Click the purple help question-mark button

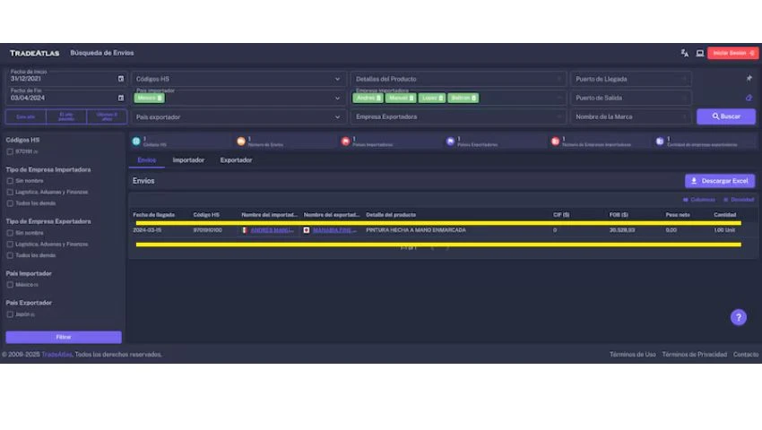(738, 317)
